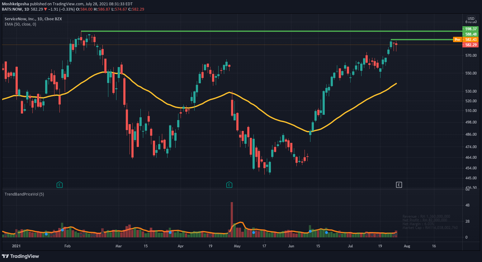Click the 510.00 price axis label
This screenshot has height=262, width=482.
(471, 111)
